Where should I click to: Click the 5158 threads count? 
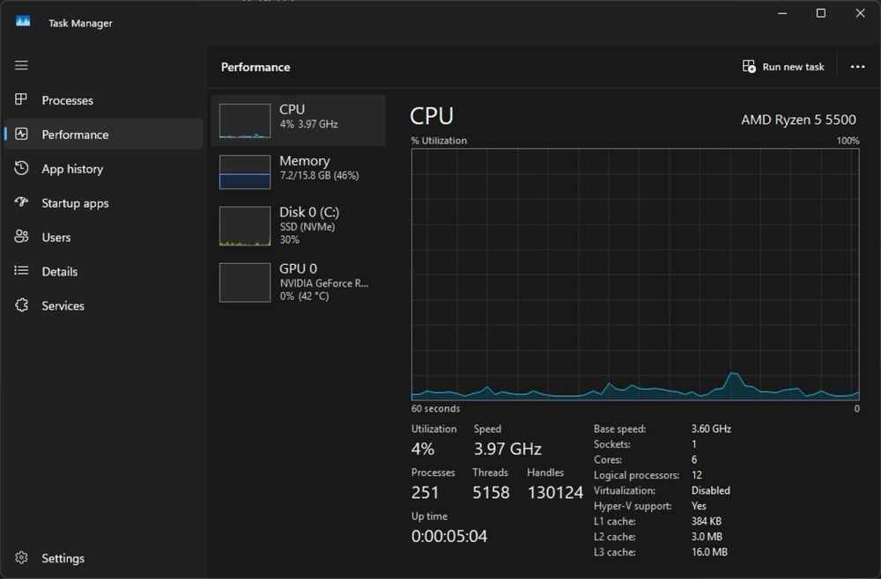(x=491, y=493)
